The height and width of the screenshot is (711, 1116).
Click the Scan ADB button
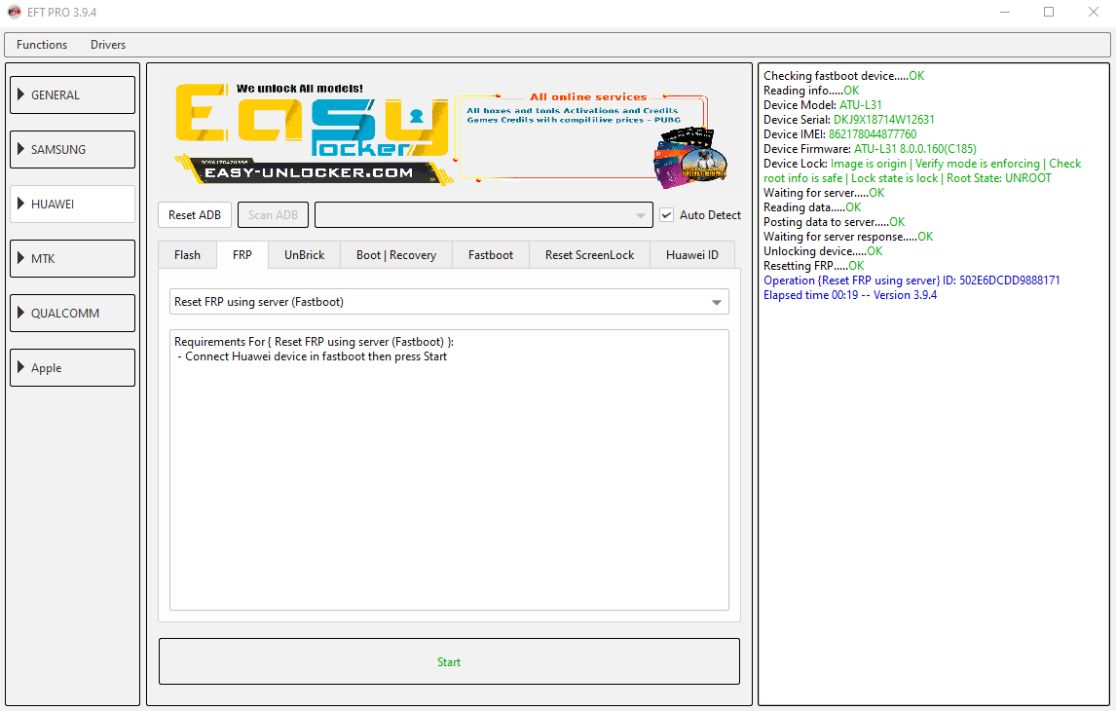[274, 215]
